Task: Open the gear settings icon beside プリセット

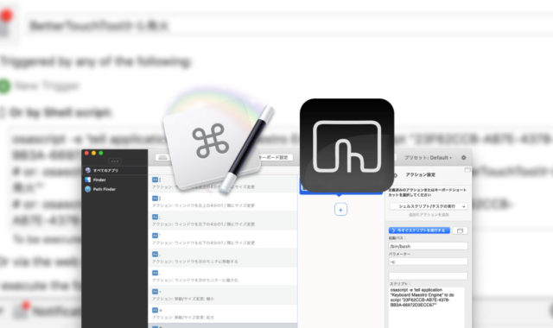Action: point(463,157)
